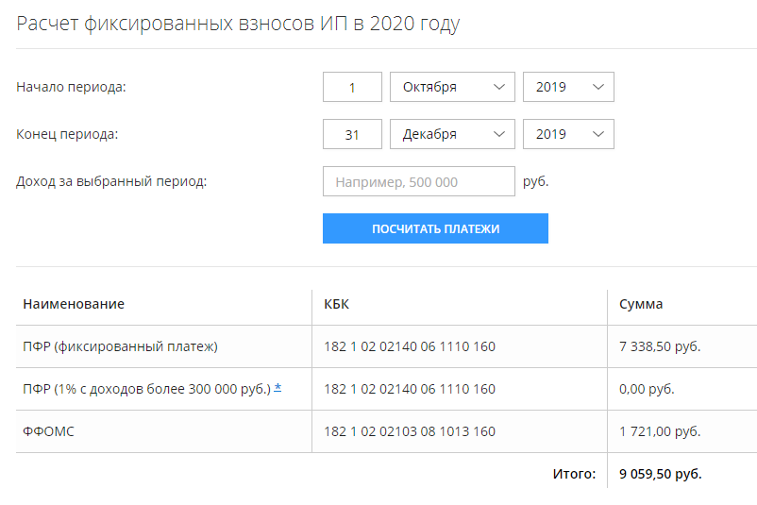Screen dimensions: 757x505
Task: Click the 7 338,50 руб. amount cell
Action: click(x=660, y=346)
